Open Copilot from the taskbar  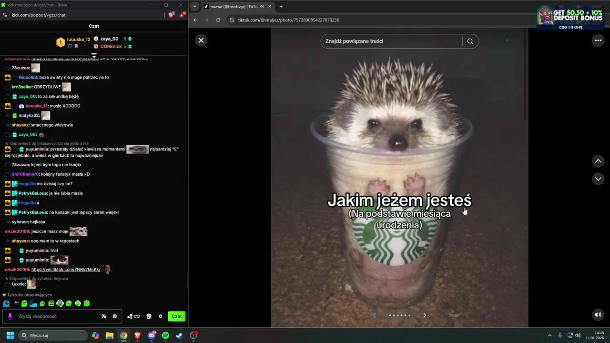[x=96, y=335]
